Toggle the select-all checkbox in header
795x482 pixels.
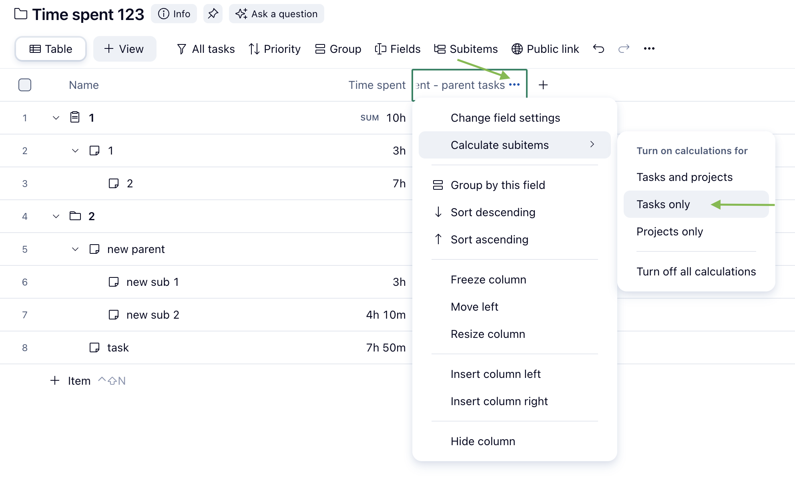pyautogui.click(x=25, y=85)
